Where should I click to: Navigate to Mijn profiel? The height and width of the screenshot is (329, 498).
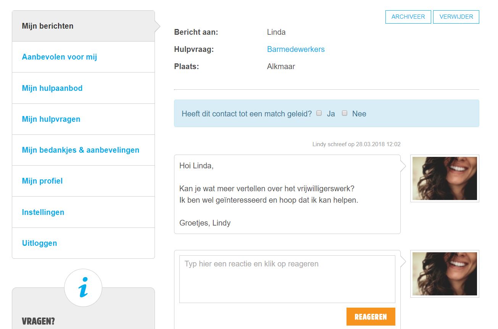point(42,181)
